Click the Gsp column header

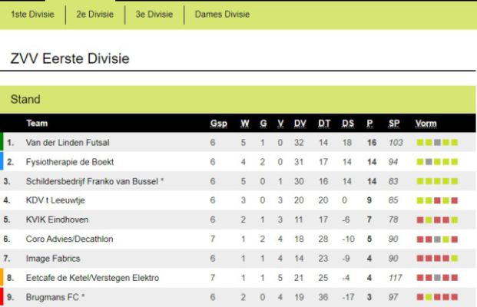pyautogui.click(x=219, y=124)
